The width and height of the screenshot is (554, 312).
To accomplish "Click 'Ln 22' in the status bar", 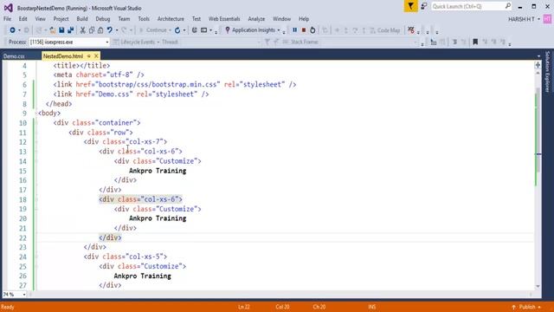I will click(244, 307).
